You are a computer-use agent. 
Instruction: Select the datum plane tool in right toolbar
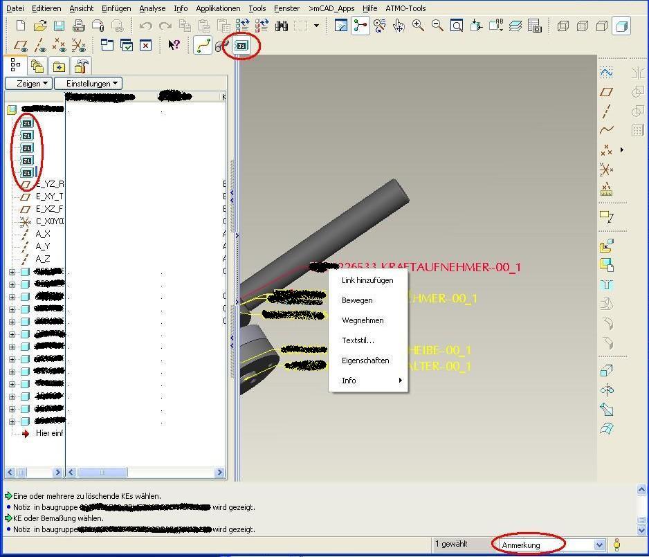click(x=606, y=91)
